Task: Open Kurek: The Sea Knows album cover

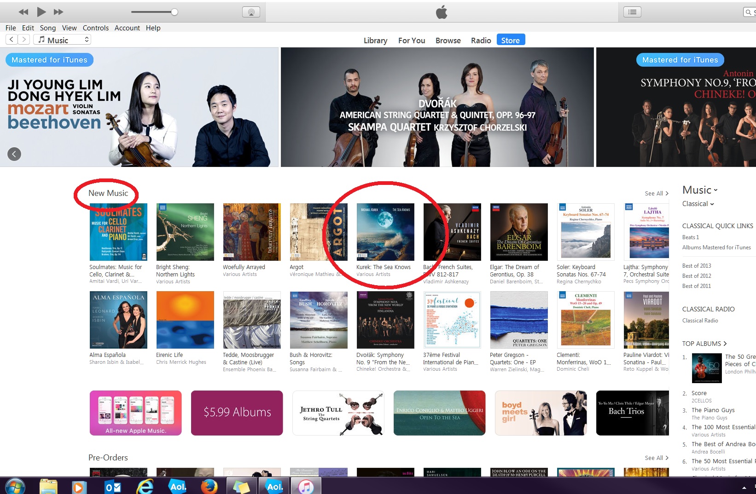Action: pos(385,232)
